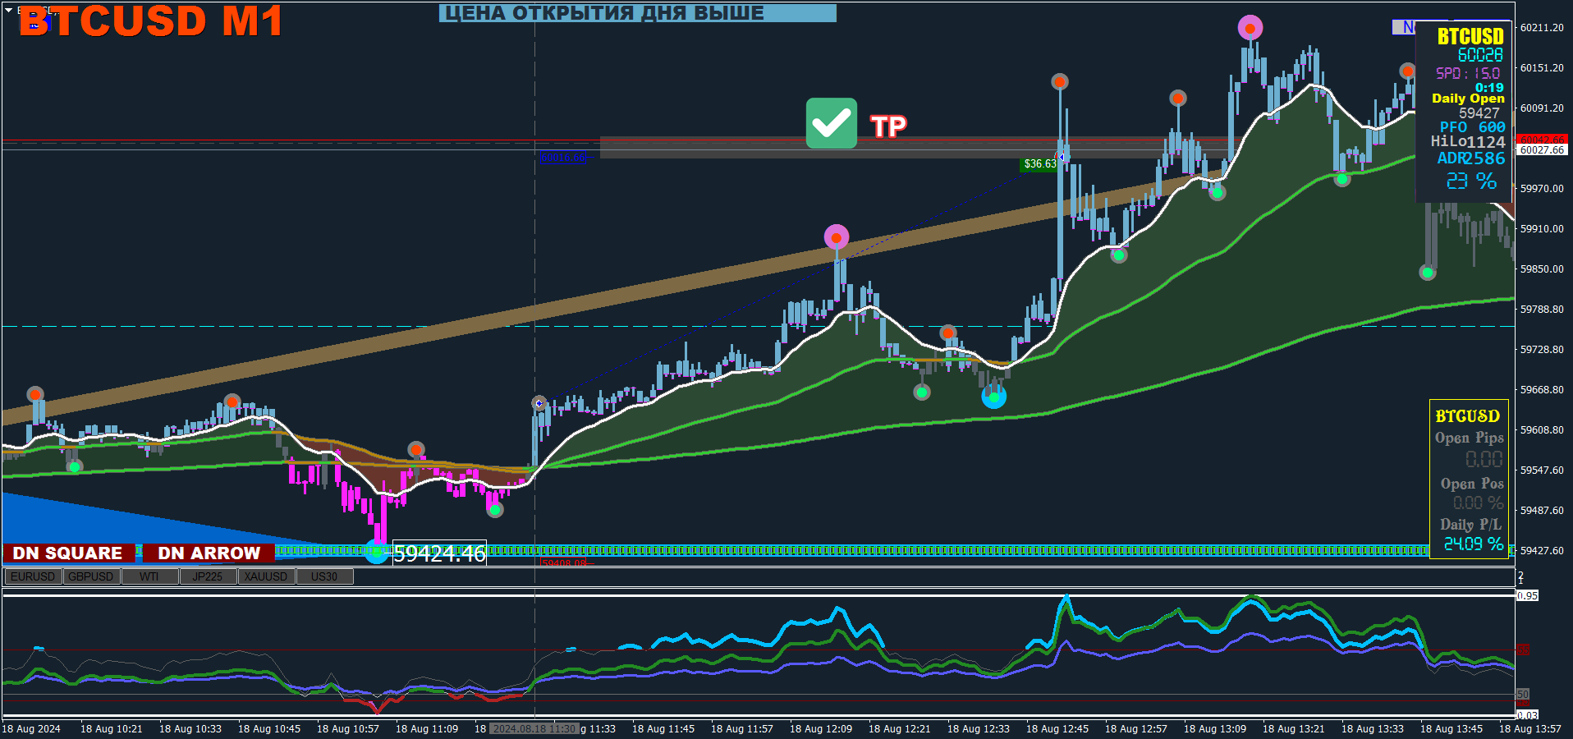The width and height of the screenshot is (1573, 739).
Task: Click the red TP label
Action: click(888, 126)
